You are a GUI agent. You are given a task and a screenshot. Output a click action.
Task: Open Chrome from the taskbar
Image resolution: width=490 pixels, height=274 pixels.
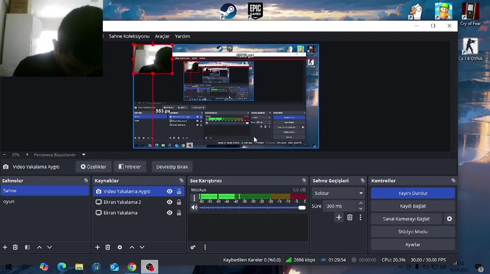click(x=132, y=267)
